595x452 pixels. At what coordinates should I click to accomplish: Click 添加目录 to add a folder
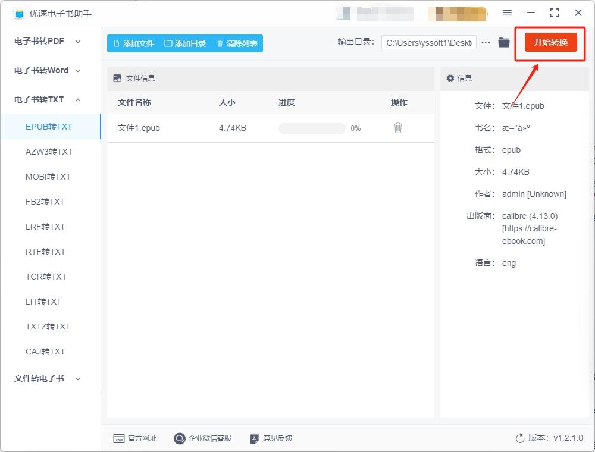[x=185, y=43]
